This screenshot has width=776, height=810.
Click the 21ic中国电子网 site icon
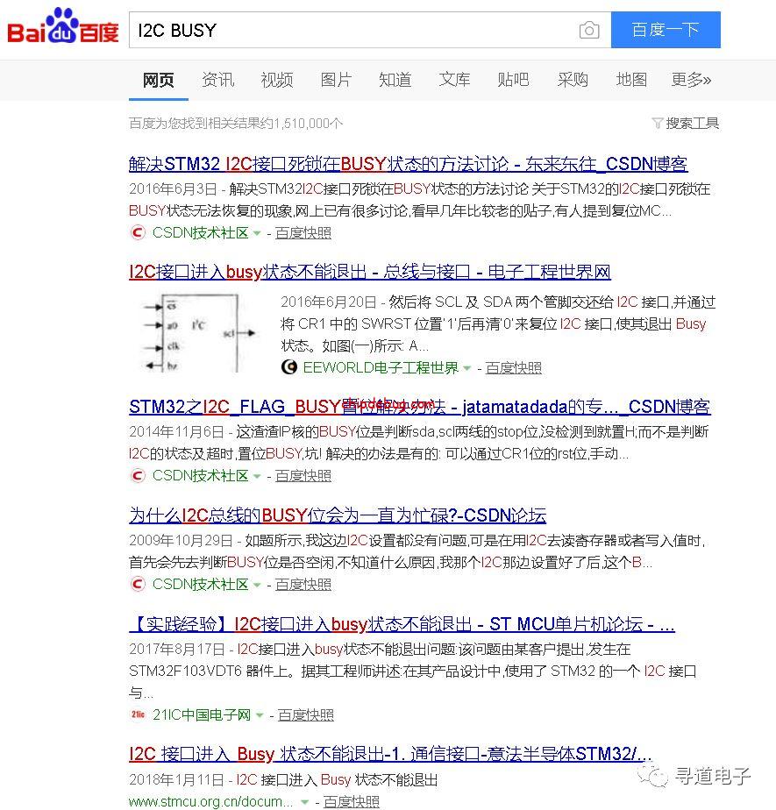[137, 715]
